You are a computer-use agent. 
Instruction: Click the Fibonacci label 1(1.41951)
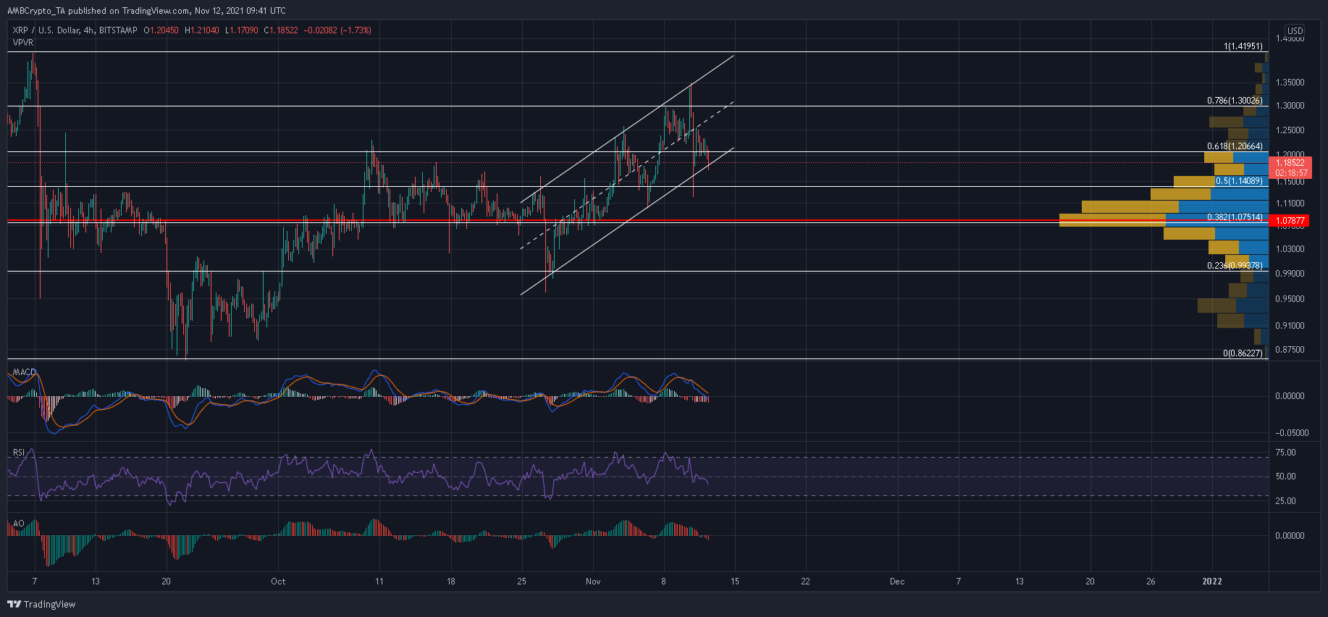coord(1243,46)
